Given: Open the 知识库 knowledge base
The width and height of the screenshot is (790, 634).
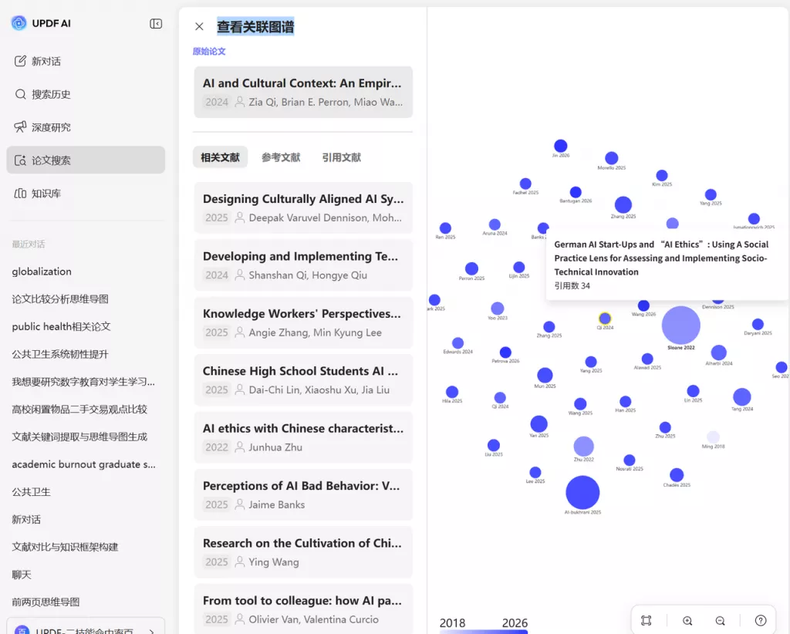Looking at the screenshot, I should pyautogui.click(x=46, y=193).
